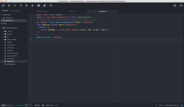Click the node_modules folder icon
The height and width of the screenshot is (107, 184).
point(5,40)
